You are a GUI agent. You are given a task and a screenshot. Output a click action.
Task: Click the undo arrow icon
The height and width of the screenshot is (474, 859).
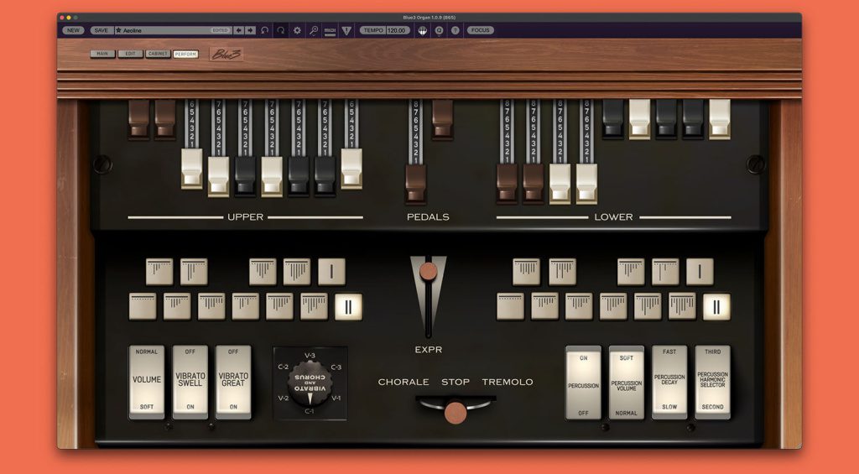tap(264, 31)
